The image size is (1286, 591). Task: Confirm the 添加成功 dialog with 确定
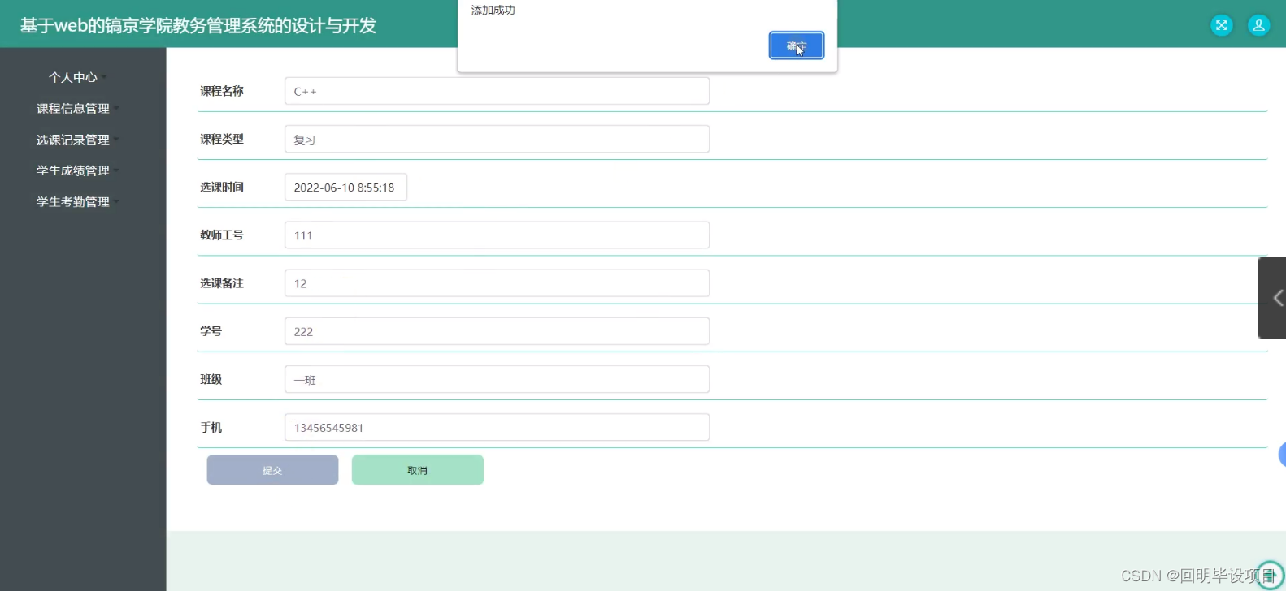tap(797, 45)
